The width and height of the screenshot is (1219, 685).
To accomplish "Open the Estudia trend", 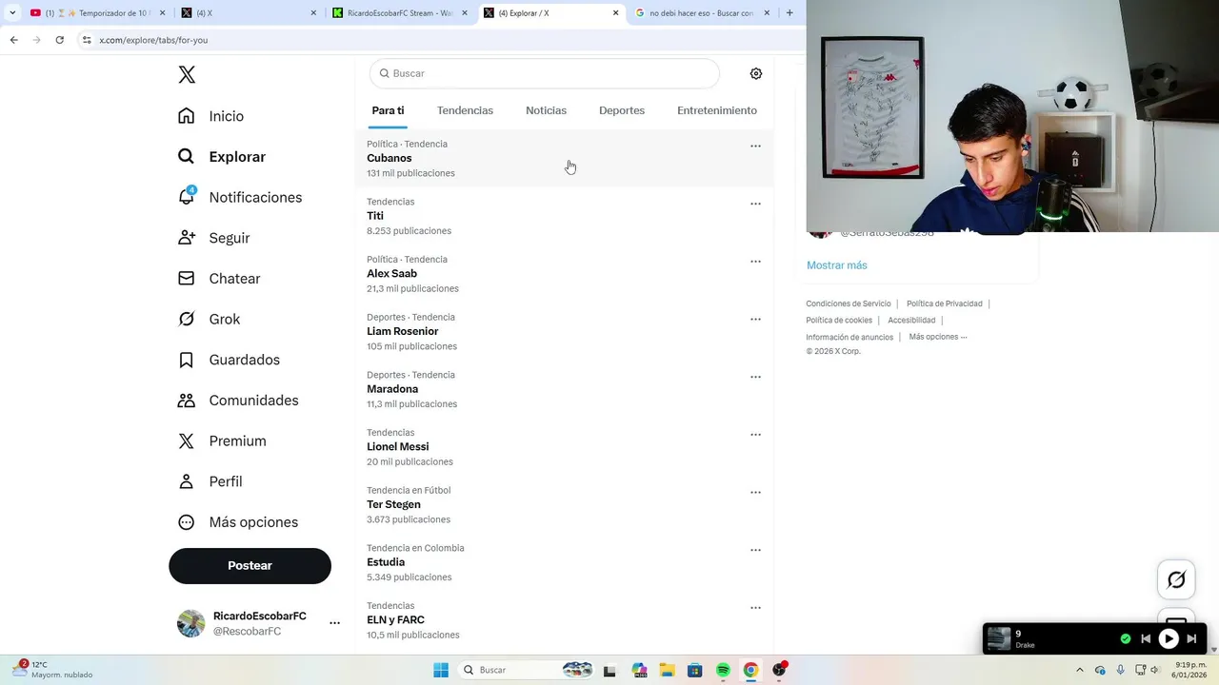I will (565, 562).
